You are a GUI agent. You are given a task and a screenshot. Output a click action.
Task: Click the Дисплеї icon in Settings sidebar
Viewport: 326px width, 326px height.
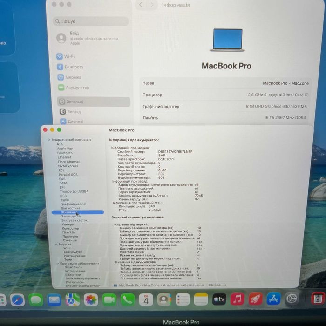63,122
